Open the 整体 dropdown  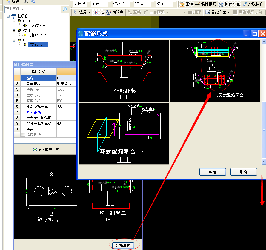pyautogui.click(x=174, y=4)
